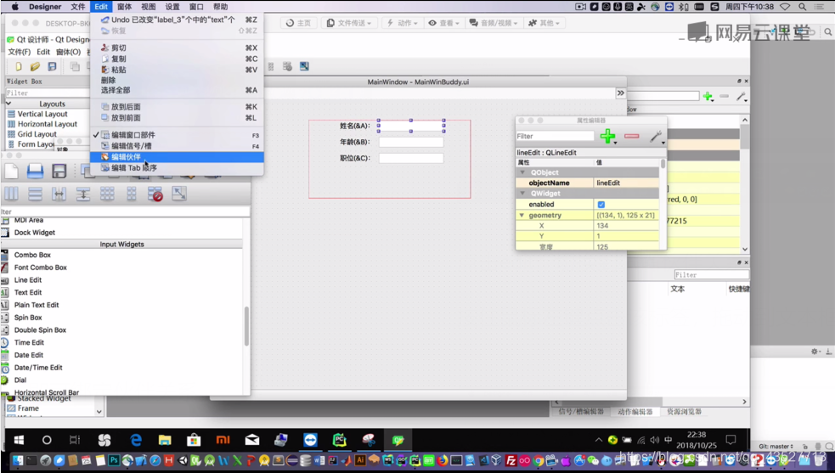835x473 pixels.
Task: Click the Open form icon in the floating toolbar
Action: 35,171
